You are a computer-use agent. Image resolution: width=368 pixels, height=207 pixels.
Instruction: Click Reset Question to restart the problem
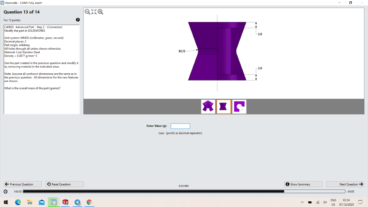click(x=64, y=184)
